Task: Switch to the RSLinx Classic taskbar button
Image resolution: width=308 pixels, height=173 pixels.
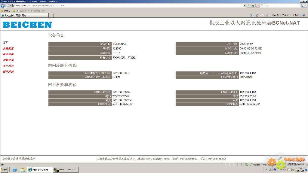Action: tap(66, 170)
